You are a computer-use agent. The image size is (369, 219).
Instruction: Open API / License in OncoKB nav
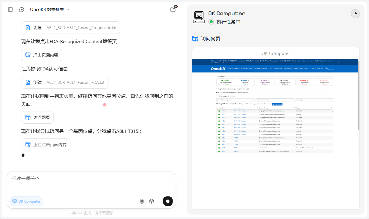(x=288, y=69)
